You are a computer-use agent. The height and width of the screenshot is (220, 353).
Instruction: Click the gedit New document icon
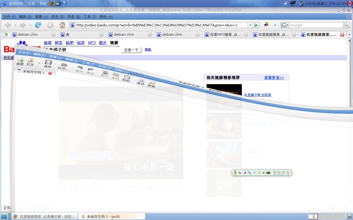click(20, 60)
